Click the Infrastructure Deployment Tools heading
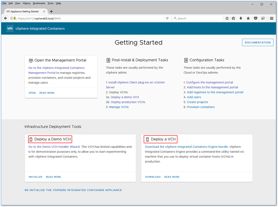Screen dimensions: 278x207 click(x=53, y=127)
